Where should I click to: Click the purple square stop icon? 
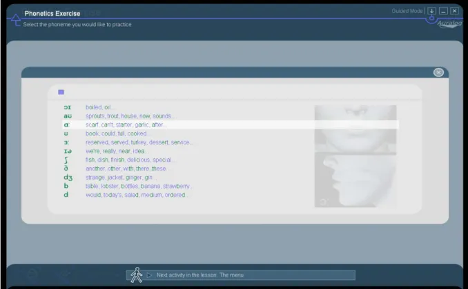(61, 92)
